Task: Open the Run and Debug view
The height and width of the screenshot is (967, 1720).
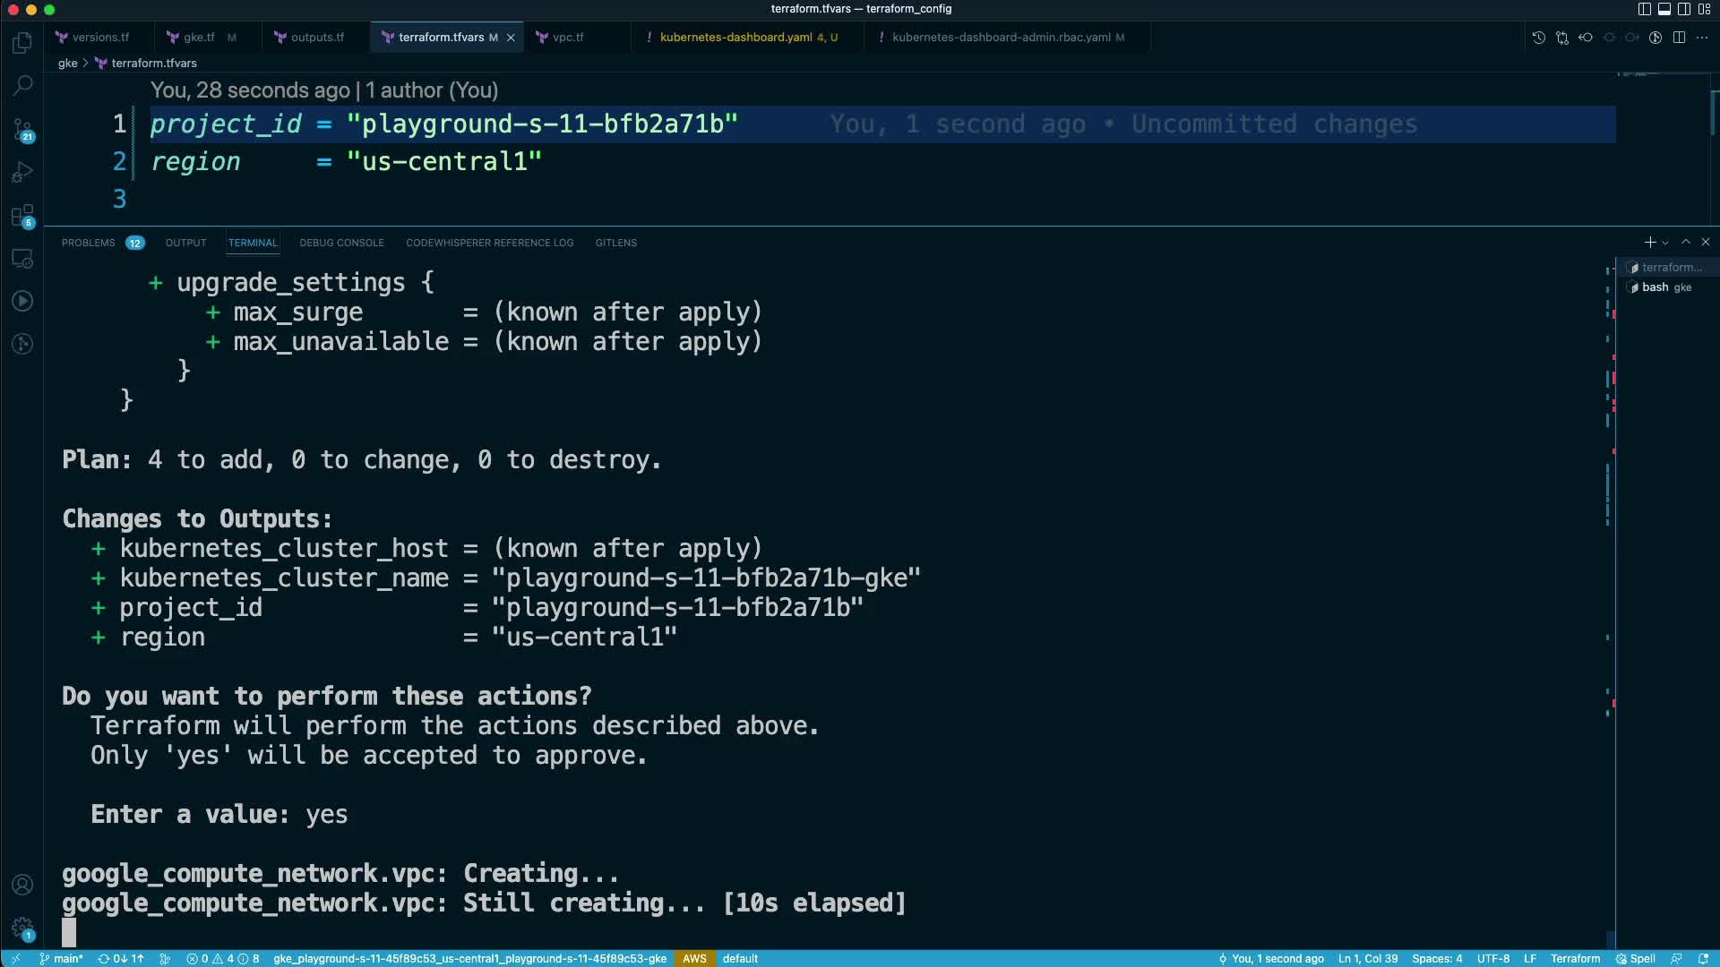Action: 22,172
